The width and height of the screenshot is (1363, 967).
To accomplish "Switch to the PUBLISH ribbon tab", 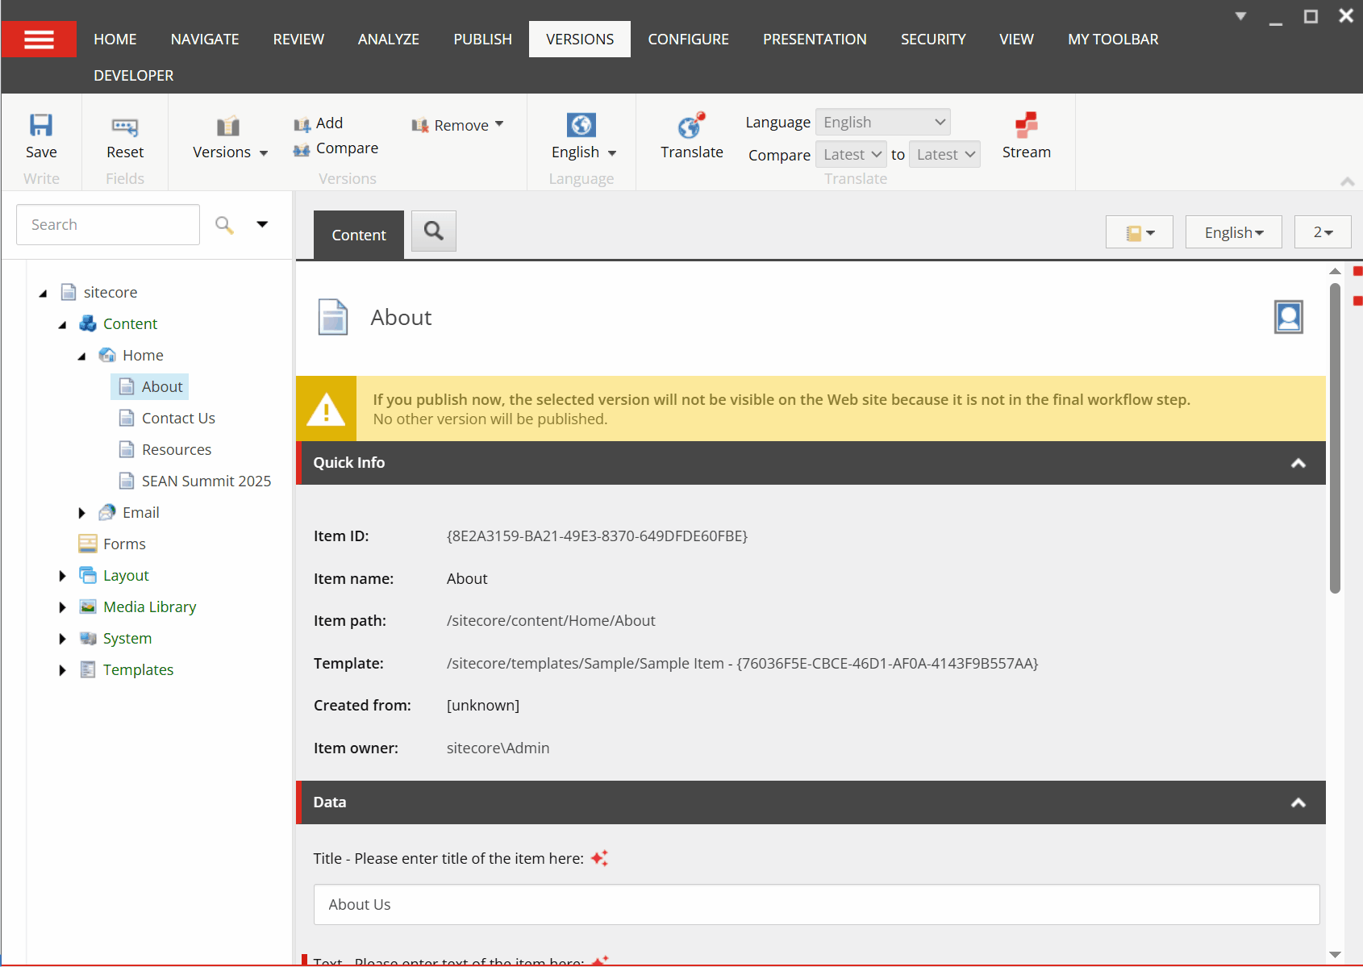I will [x=482, y=39].
